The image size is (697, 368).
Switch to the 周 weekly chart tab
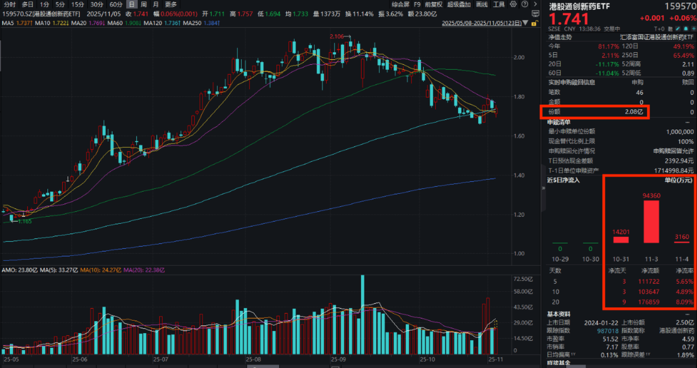pyautogui.click(x=144, y=4)
